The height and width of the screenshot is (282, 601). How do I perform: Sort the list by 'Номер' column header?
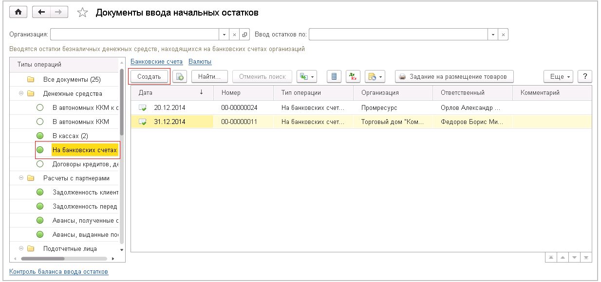(231, 93)
